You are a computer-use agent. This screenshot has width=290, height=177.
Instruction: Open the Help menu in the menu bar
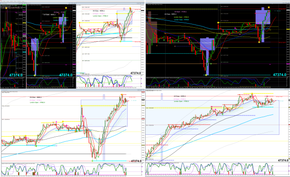(x=23, y=1)
